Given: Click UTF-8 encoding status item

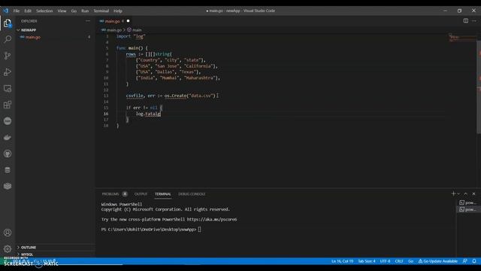Looking at the screenshot, I should (x=385, y=261).
